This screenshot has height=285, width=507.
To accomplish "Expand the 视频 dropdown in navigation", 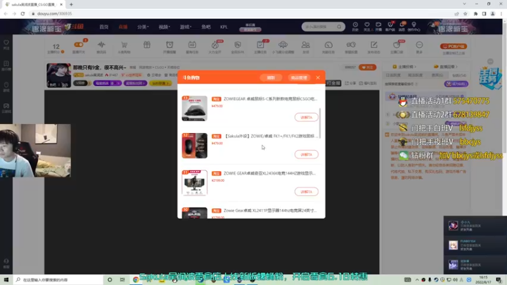I will [164, 27].
